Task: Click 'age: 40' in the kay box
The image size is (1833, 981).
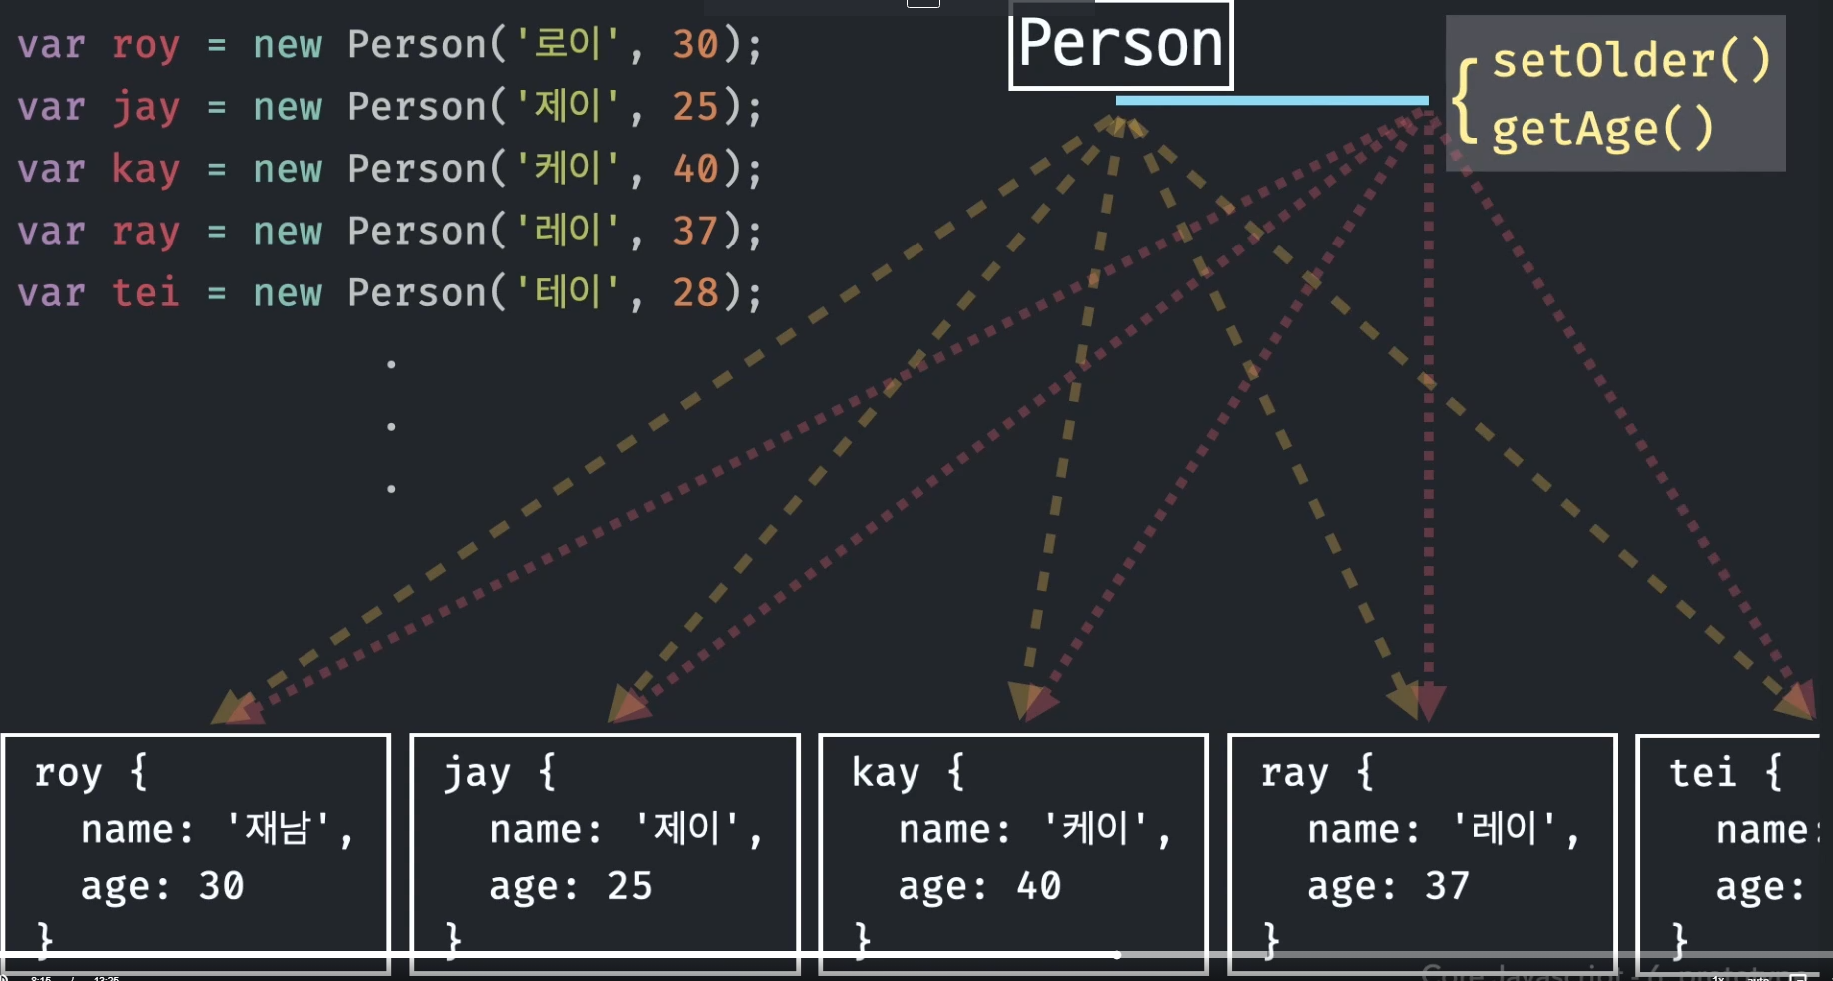Action: click(x=980, y=886)
